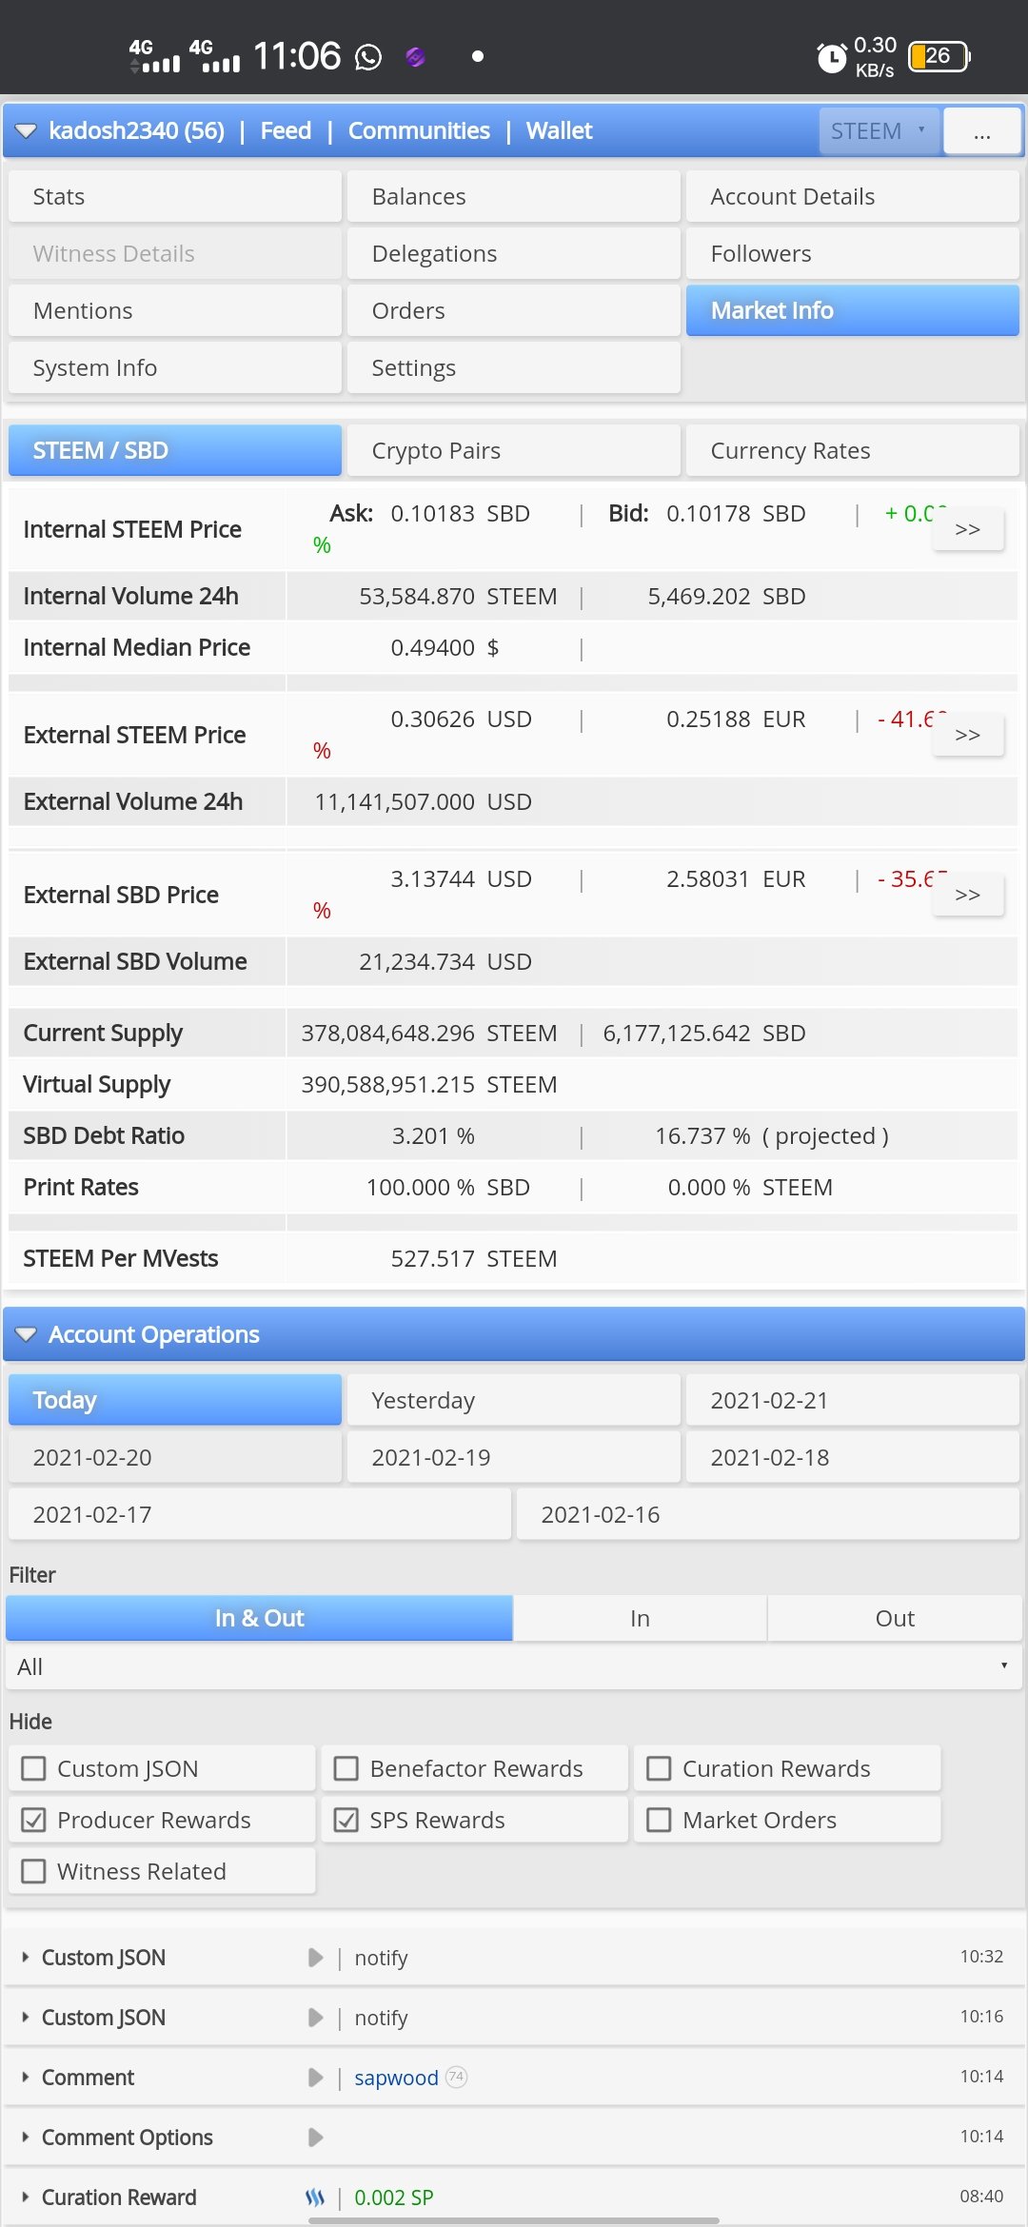Screen dimensions: 1028x2227
Task: Select the Out filter option
Action: tap(895, 1618)
